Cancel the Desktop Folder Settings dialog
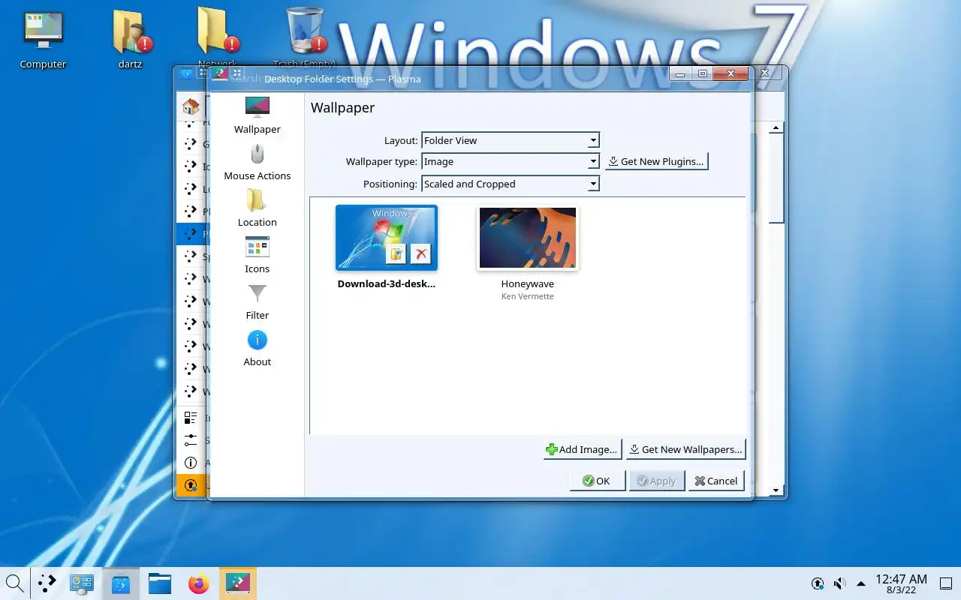961x600 pixels. (716, 481)
